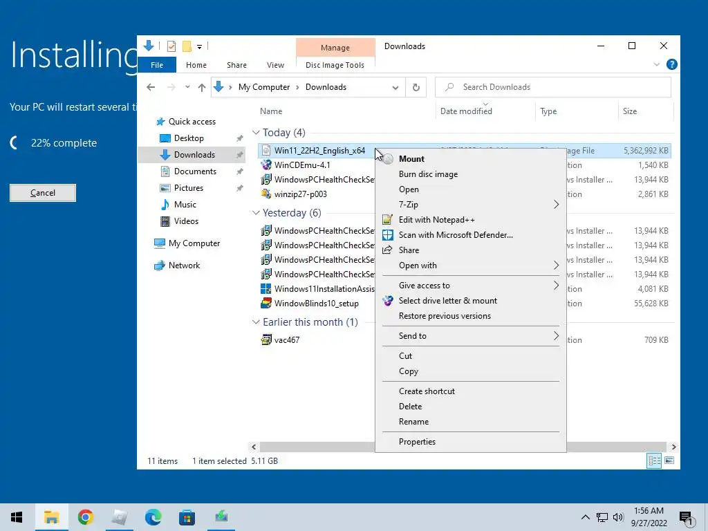Cancel the Windows installation
The height and width of the screenshot is (531, 708).
[x=43, y=193]
